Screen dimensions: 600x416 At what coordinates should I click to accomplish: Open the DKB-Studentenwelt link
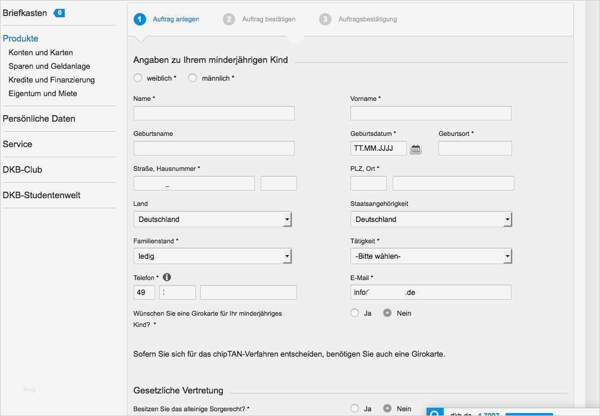42,195
